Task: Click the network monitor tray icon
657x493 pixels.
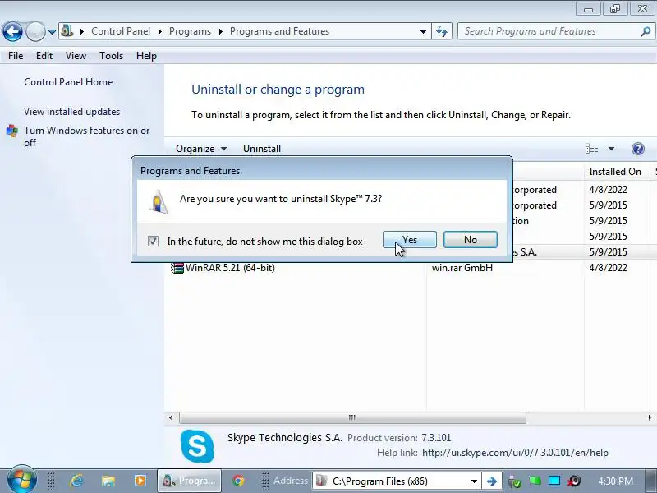Action: click(x=554, y=481)
